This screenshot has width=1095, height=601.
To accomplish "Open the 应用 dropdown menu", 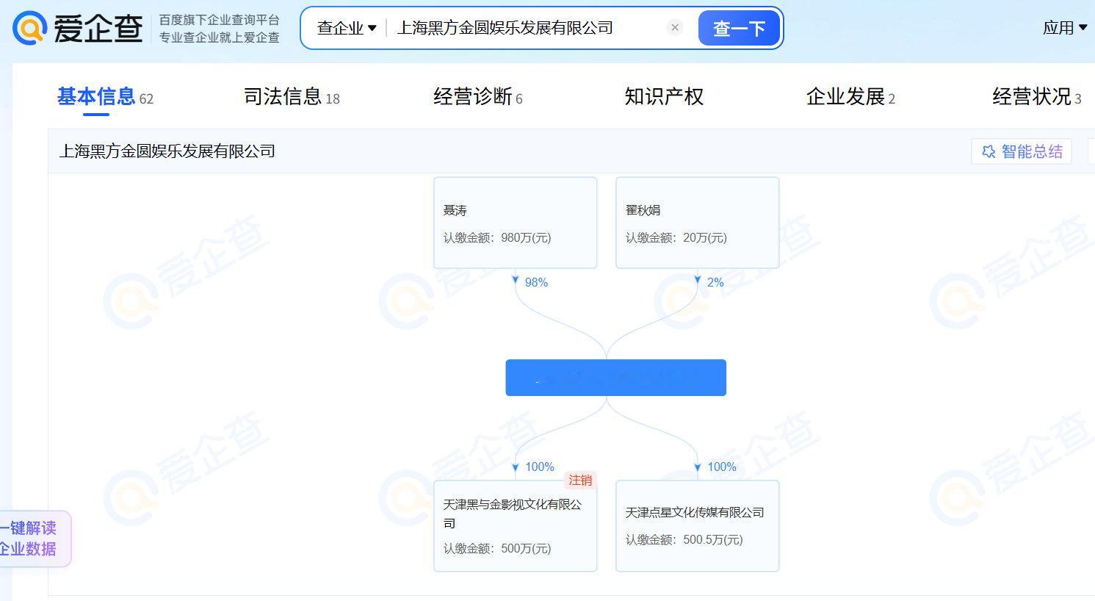I will 1065,28.
